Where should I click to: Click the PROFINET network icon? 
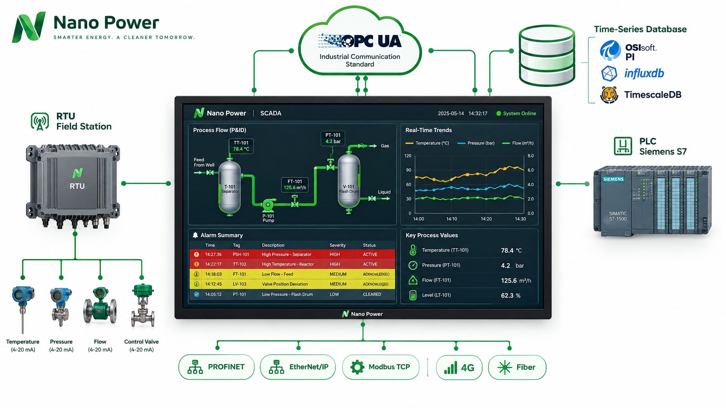coord(195,367)
